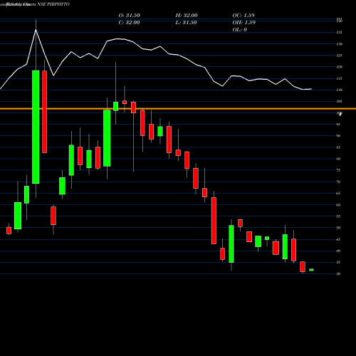Click the sharp peak of the white line
Screen dimensions: 356x356
pos(36,30)
